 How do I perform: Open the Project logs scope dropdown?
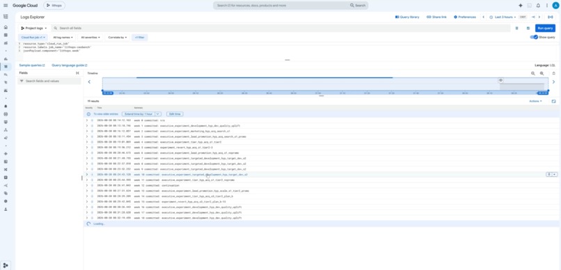(x=33, y=28)
